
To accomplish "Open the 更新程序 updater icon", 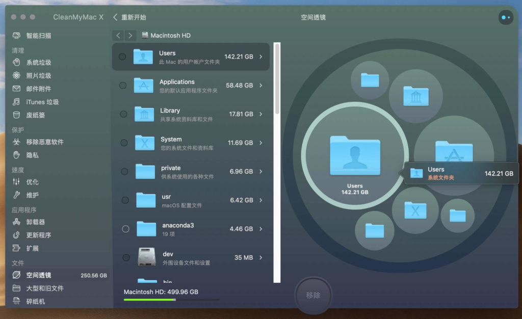I will 16,235.
